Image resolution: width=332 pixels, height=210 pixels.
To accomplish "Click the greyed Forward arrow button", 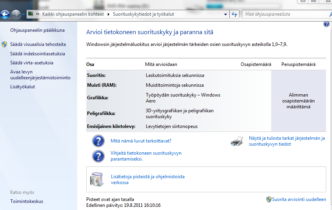I will [x=16, y=15].
